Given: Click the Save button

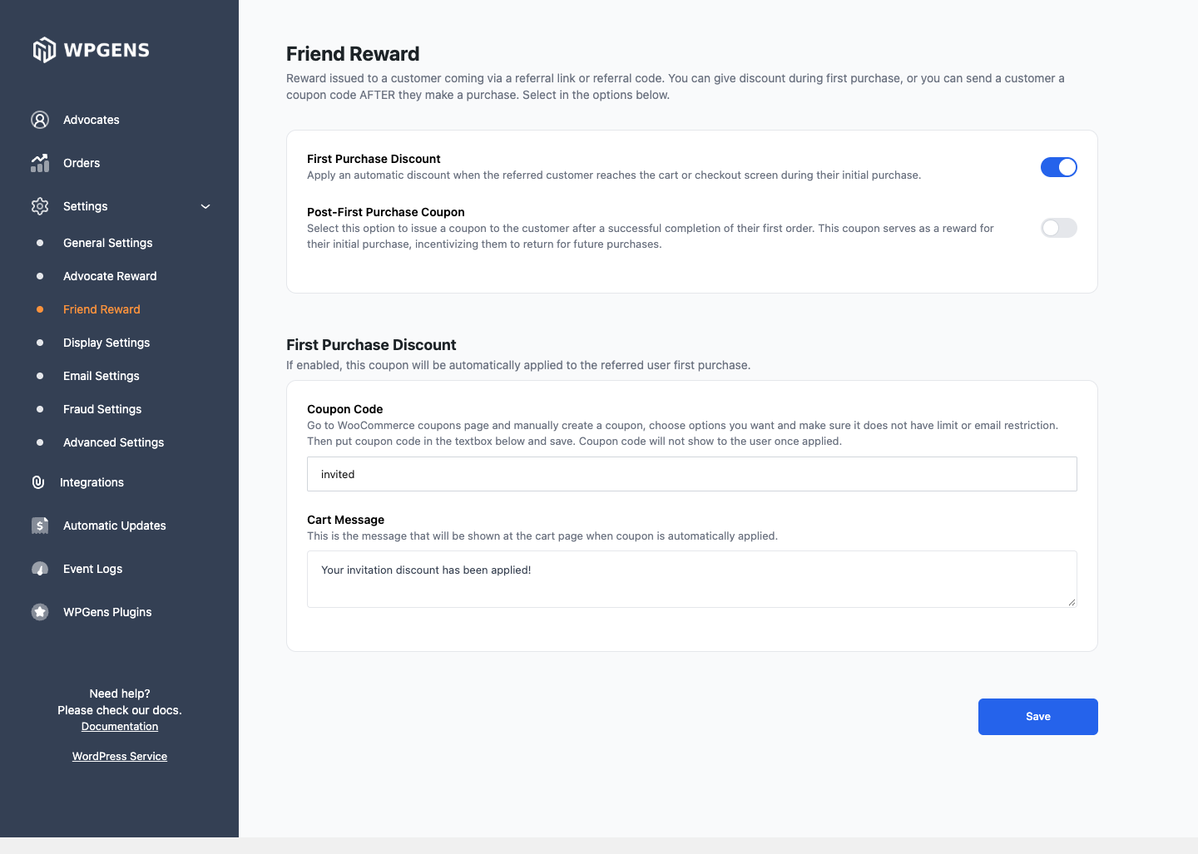Looking at the screenshot, I should point(1038,717).
